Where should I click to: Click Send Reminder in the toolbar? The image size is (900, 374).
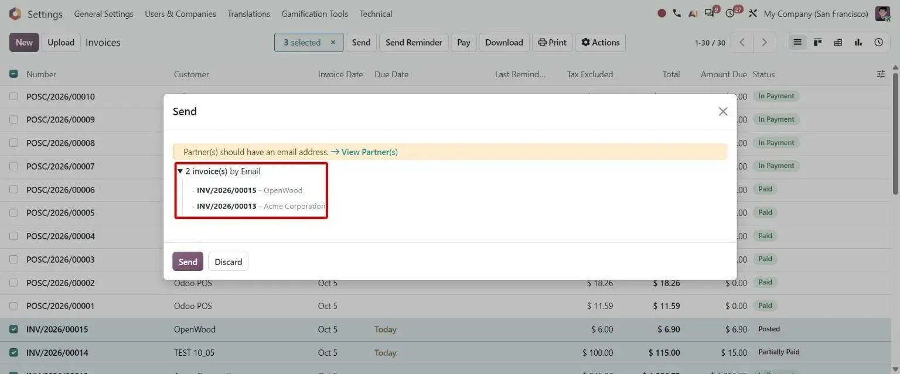tap(414, 42)
